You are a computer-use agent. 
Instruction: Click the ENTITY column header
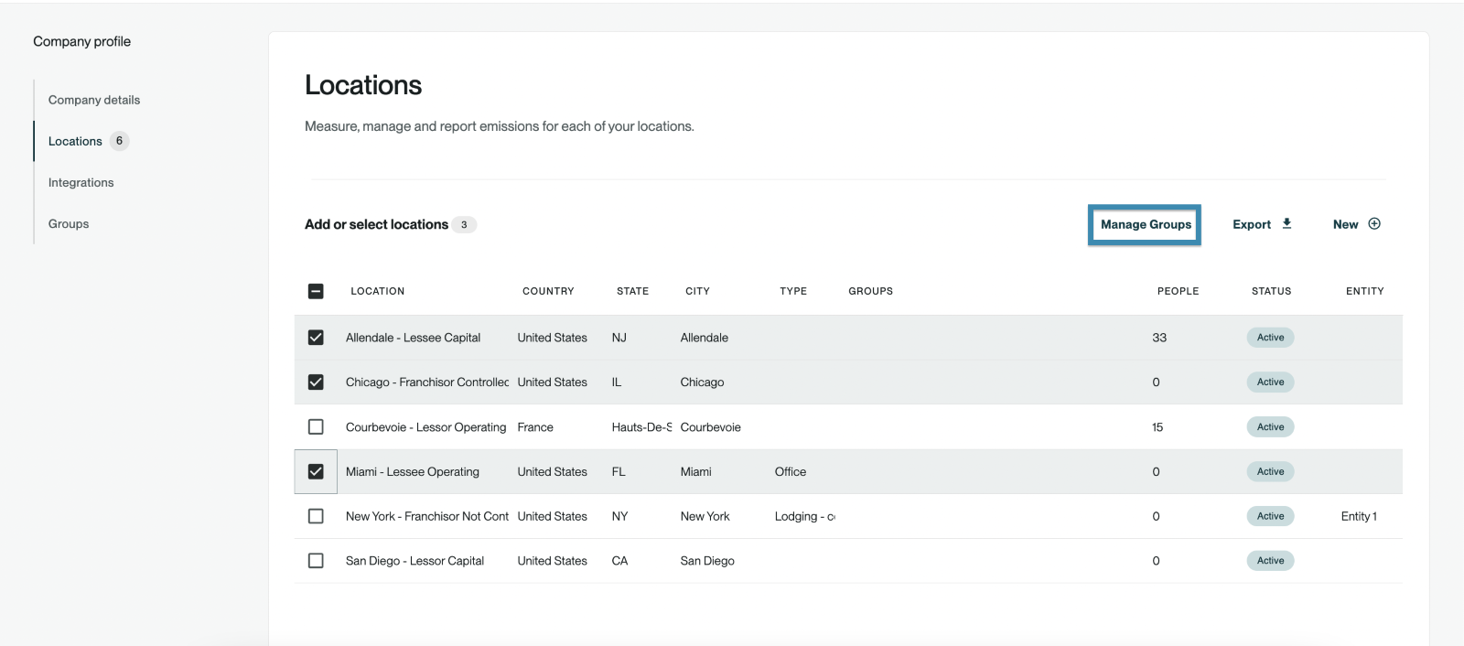tap(1364, 291)
